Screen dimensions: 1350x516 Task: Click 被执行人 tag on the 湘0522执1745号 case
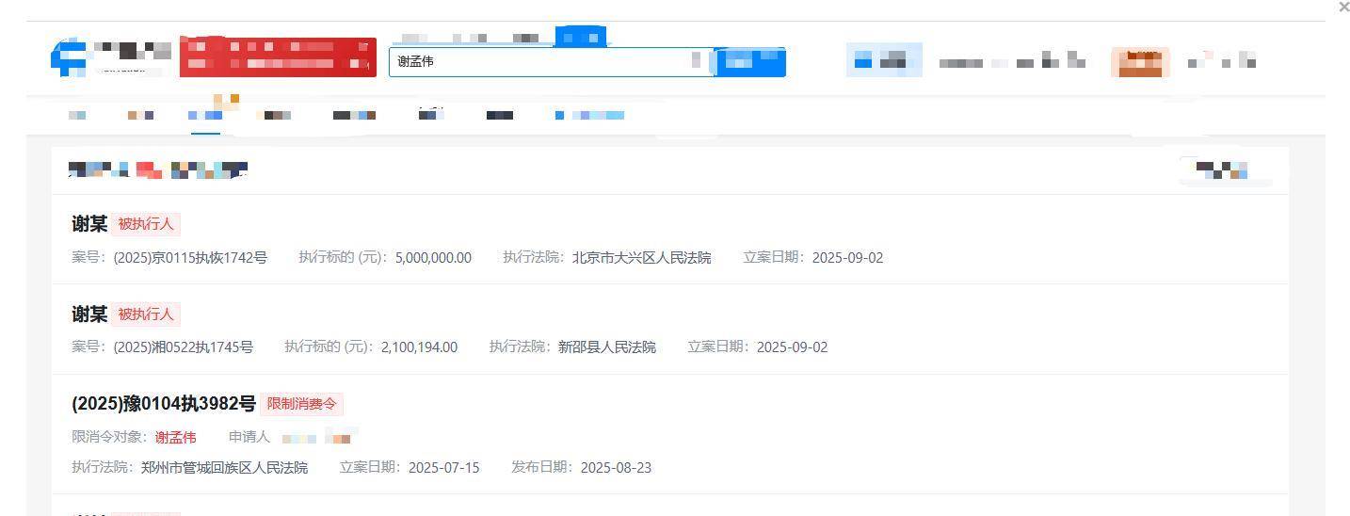[x=146, y=314]
